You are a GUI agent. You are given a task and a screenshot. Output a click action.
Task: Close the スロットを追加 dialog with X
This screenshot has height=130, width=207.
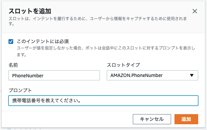point(195,11)
